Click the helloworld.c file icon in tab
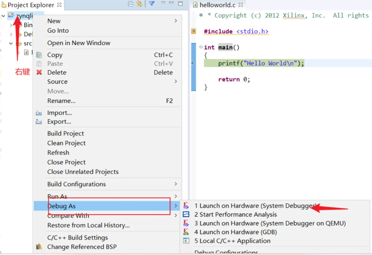Viewport: 372px width, 255px height. pos(195,5)
